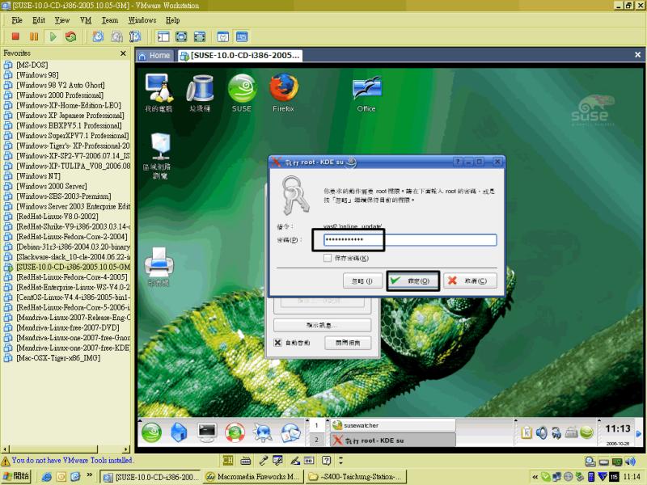
Task: Click the KDE panel clock showing 11:13
Action: pyautogui.click(x=618, y=429)
